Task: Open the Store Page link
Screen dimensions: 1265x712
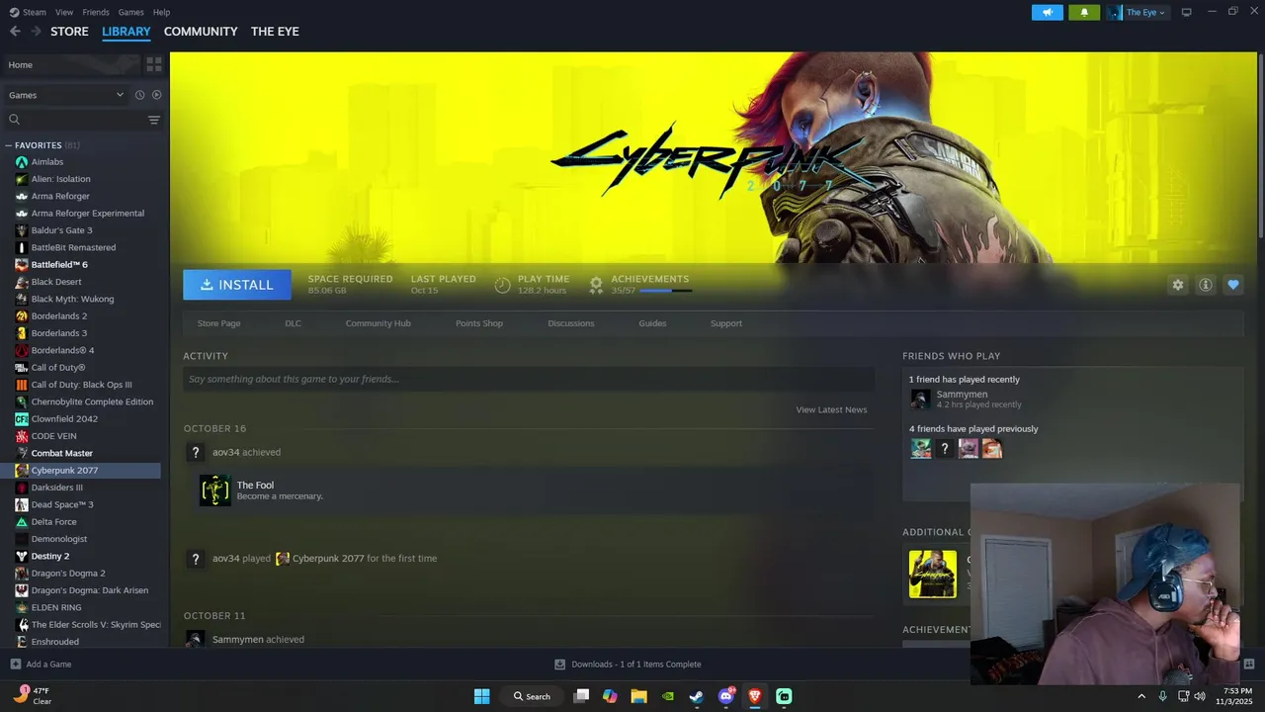Action: [218, 323]
